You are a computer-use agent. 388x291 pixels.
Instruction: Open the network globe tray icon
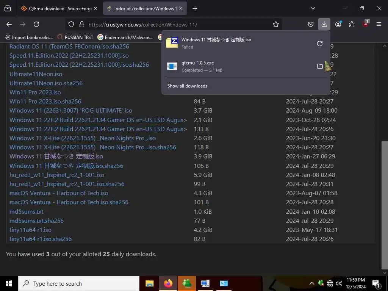click(x=330, y=283)
